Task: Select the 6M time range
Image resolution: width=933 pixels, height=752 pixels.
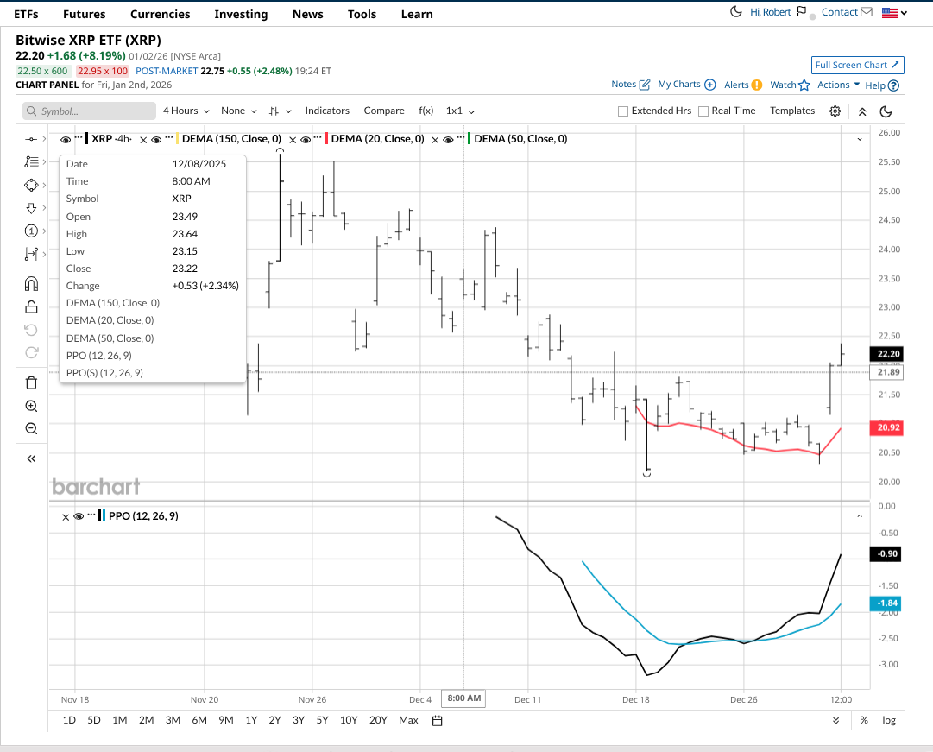Action: click(x=199, y=720)
